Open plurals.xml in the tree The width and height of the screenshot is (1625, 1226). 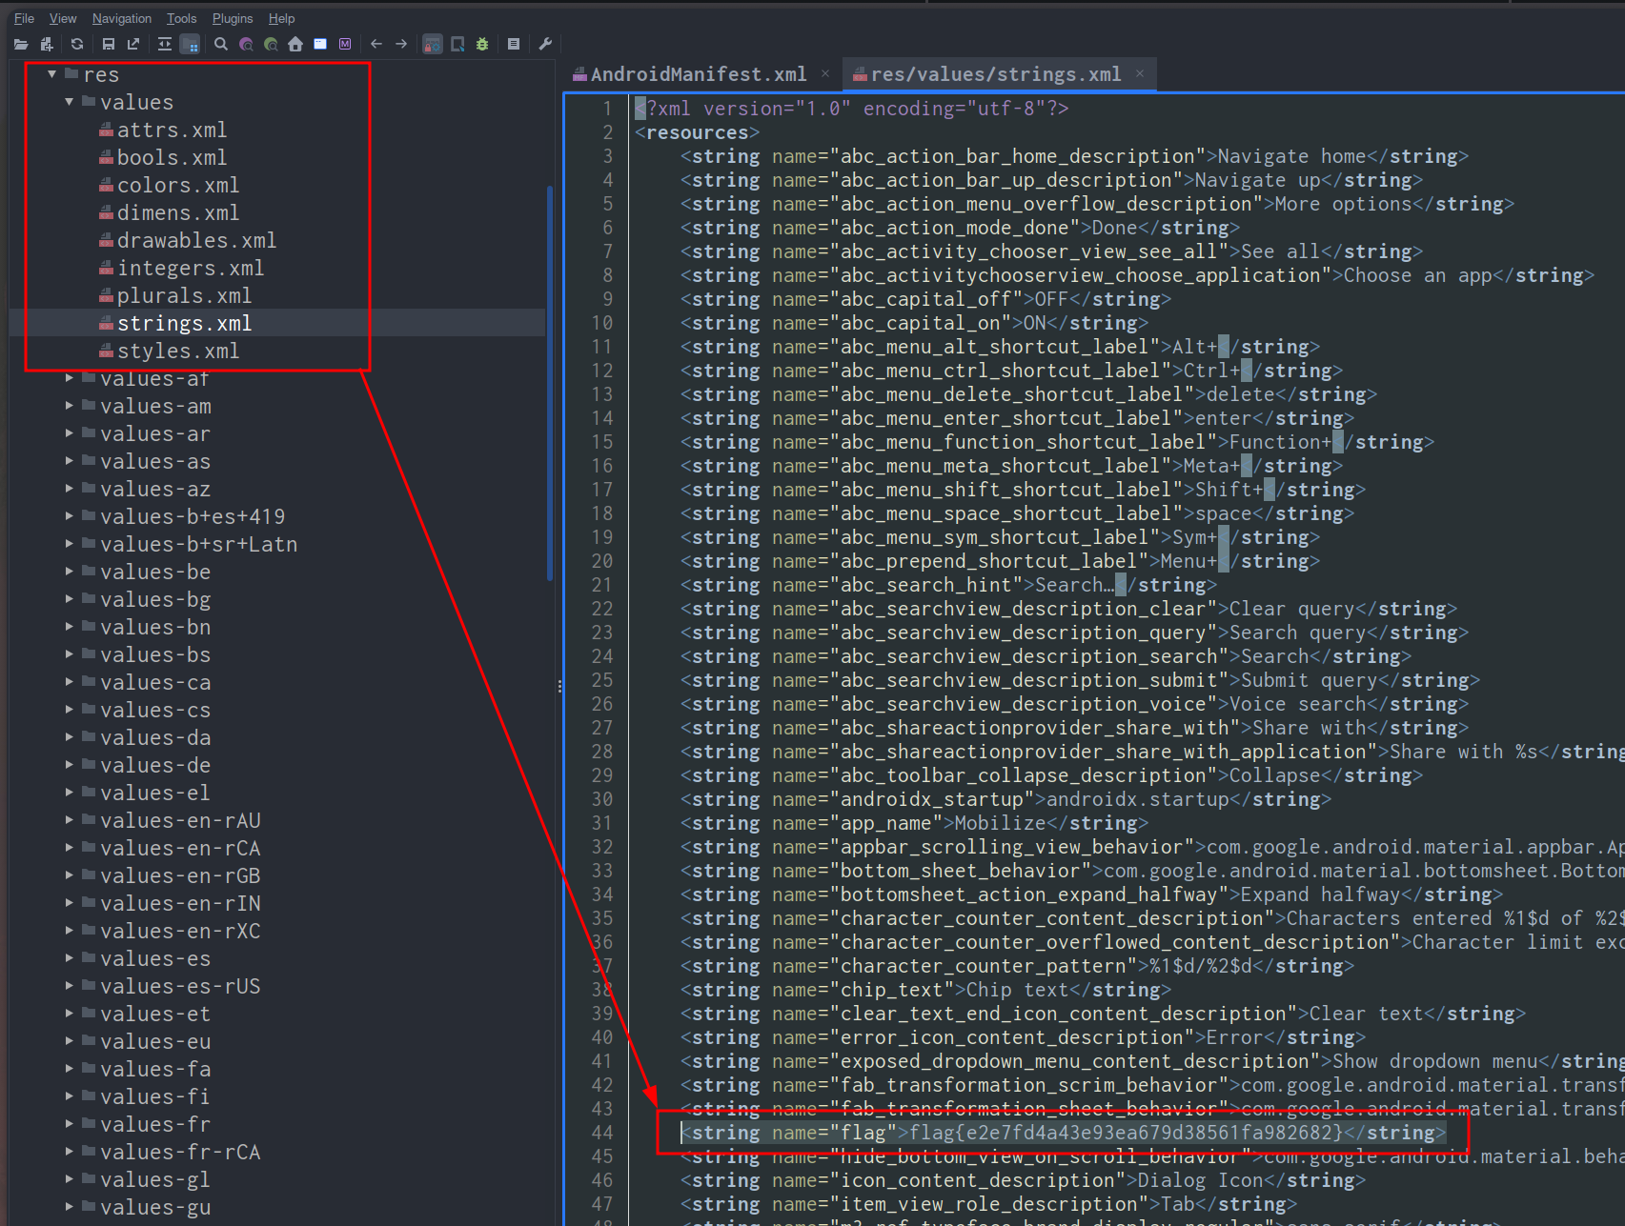click(x=175, y=295)
